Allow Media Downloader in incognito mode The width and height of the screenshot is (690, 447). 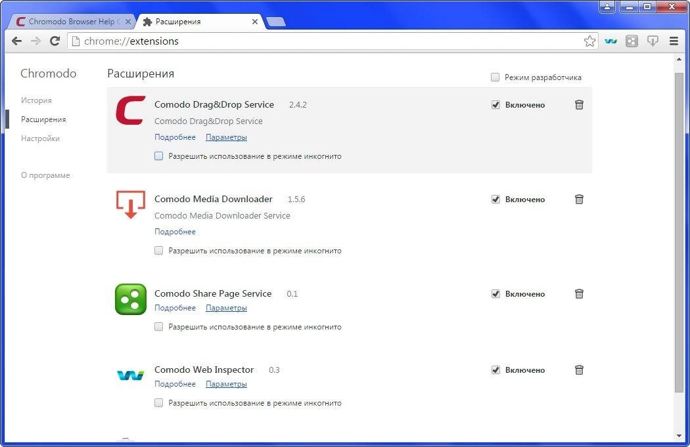[x=159, y=251]
